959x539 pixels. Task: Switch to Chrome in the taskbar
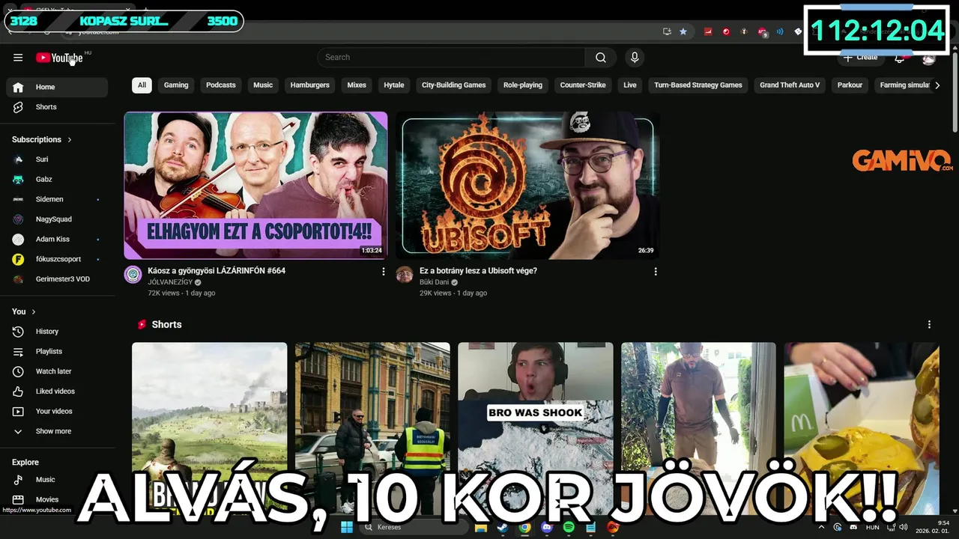tap(524, 528)
